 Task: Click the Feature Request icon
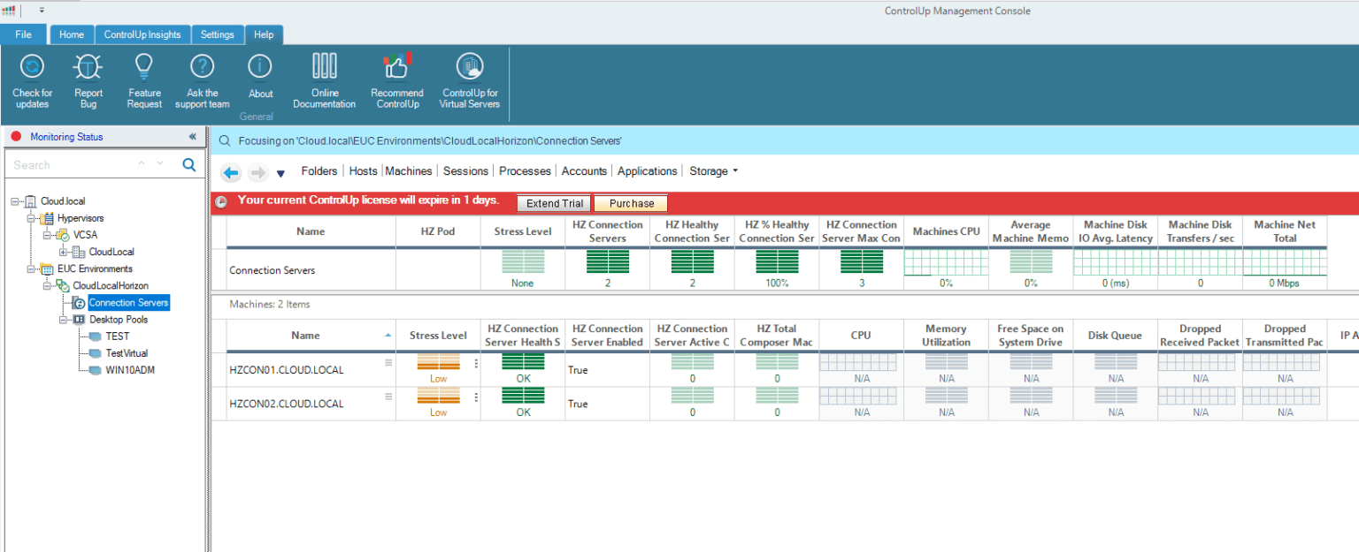[x=143, y=79]
